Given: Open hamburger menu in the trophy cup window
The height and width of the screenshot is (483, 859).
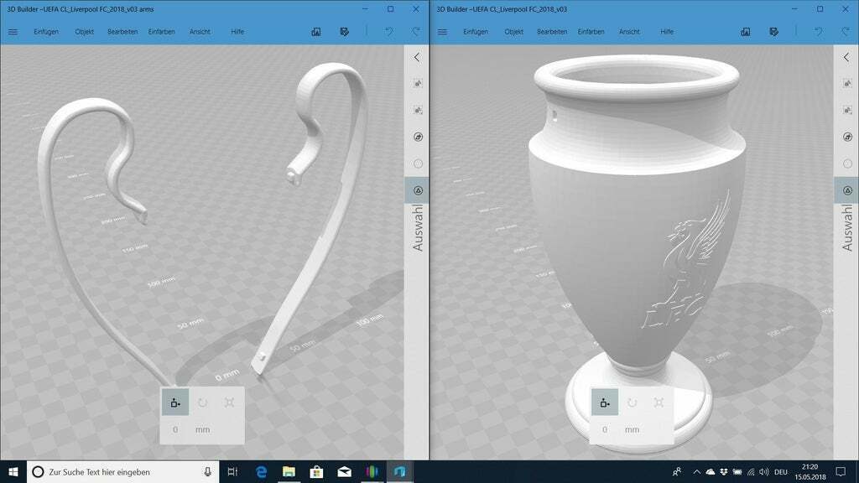Looking at the screenshot, I should click(x=442, y=32).
